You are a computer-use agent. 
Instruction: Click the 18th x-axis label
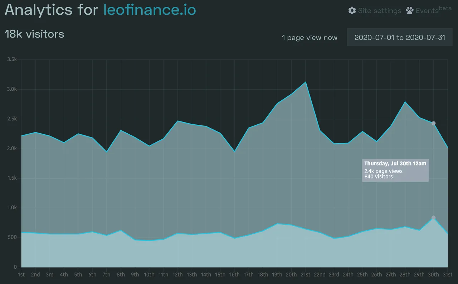pyautogui.click(x=263, y=274)
